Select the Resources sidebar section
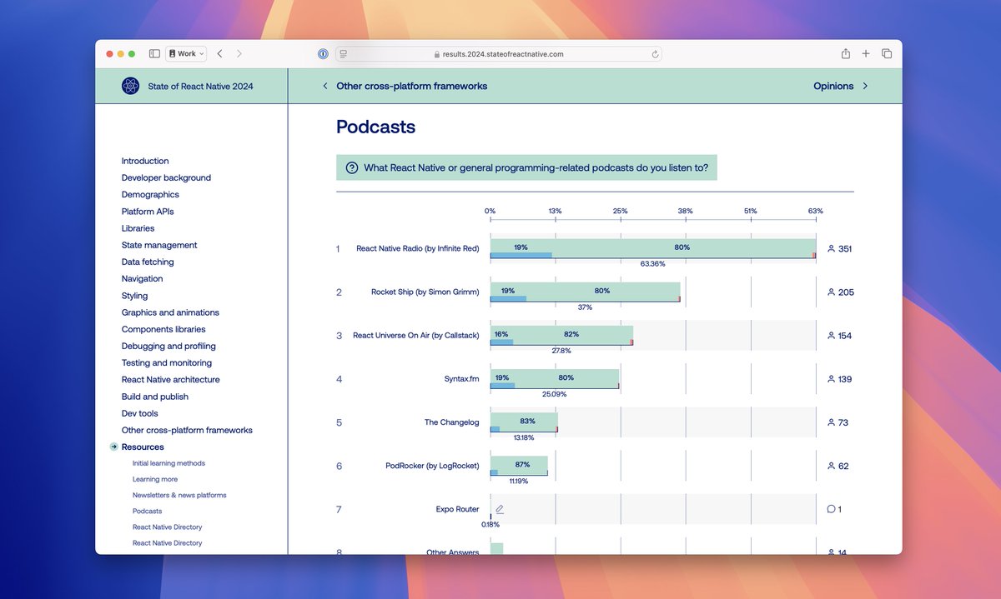Viewport: 1001px width, 599px height. pos(143,447)
